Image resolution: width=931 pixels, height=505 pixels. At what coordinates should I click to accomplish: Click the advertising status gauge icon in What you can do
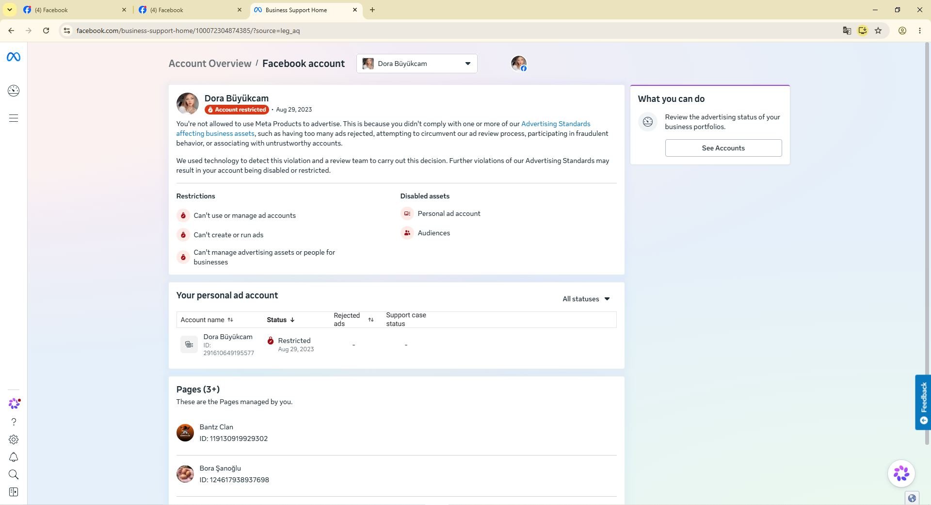648,122
